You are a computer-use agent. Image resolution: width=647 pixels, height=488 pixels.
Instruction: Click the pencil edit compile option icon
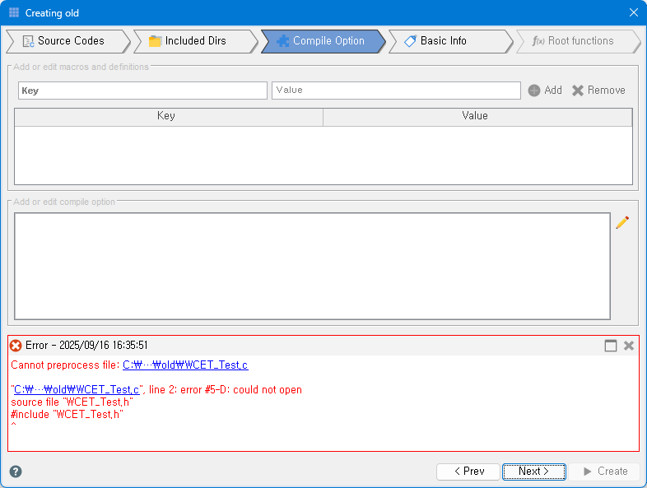tap(622, 222)
